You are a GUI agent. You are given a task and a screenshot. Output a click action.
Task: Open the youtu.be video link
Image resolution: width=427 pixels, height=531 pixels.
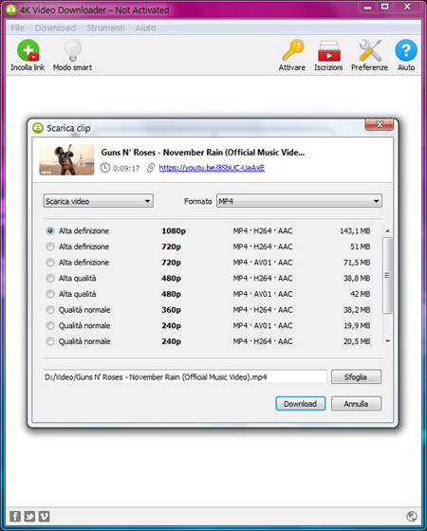click(212, 168)
